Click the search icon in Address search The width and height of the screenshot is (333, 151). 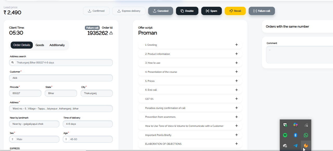click(x=12, y=63)
